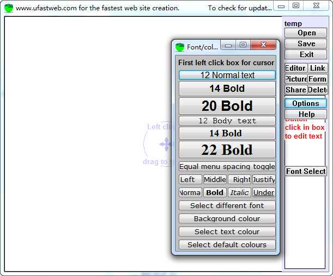The image size is (333, 276).
Task: Click the Font/colour dialog green app icon
Action: [x=180, y=47]
